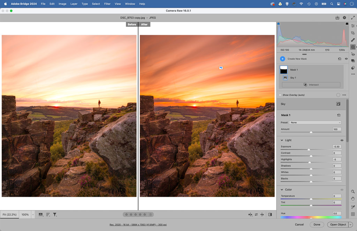Select the Sky 1 mask component thumbnail

285,78
